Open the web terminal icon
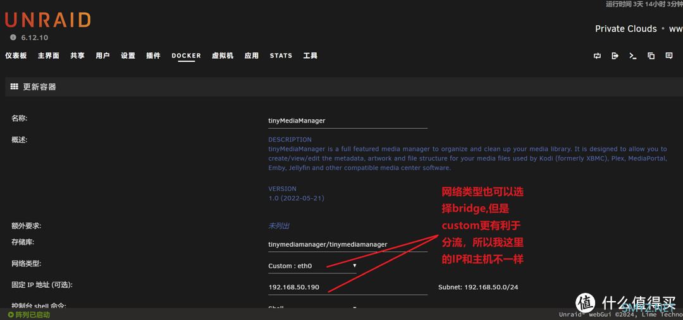 coord(633,56)
